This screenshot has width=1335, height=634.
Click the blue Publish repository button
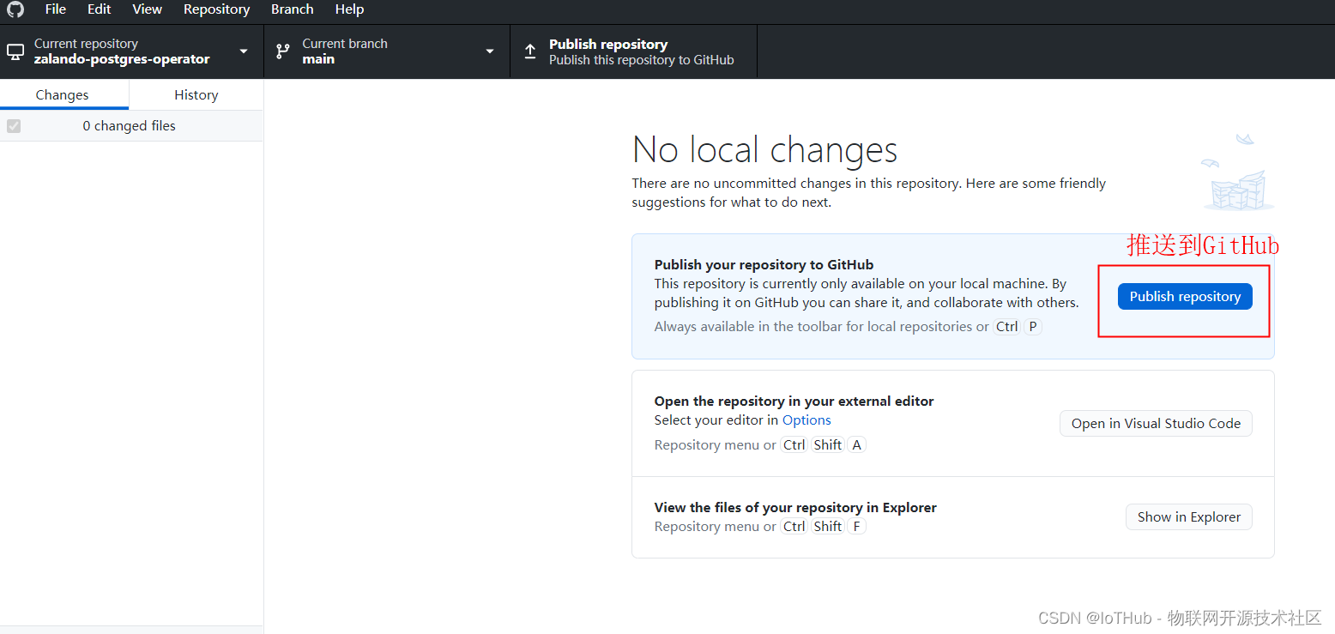click(1185, 297)
